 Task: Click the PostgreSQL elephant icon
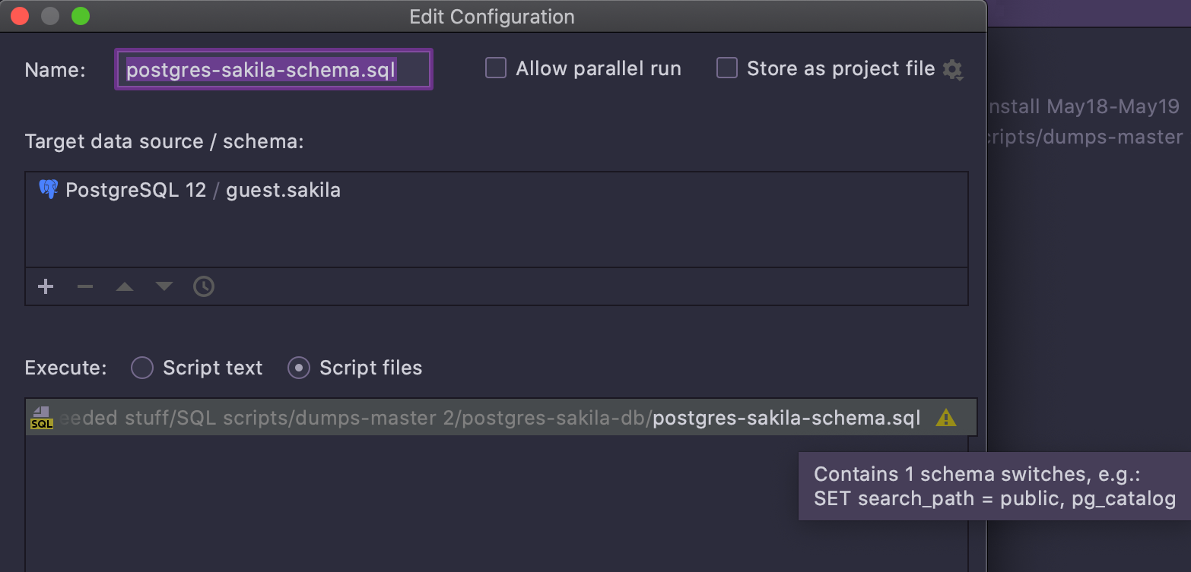[47, 189]
